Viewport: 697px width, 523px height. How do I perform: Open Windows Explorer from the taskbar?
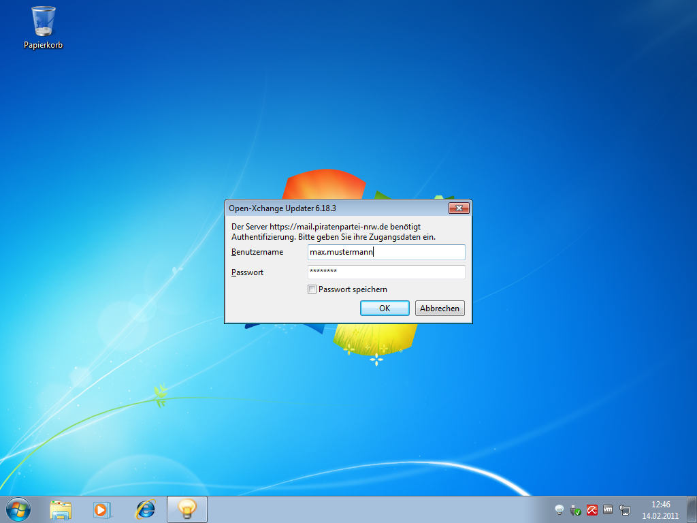[61, 509]
